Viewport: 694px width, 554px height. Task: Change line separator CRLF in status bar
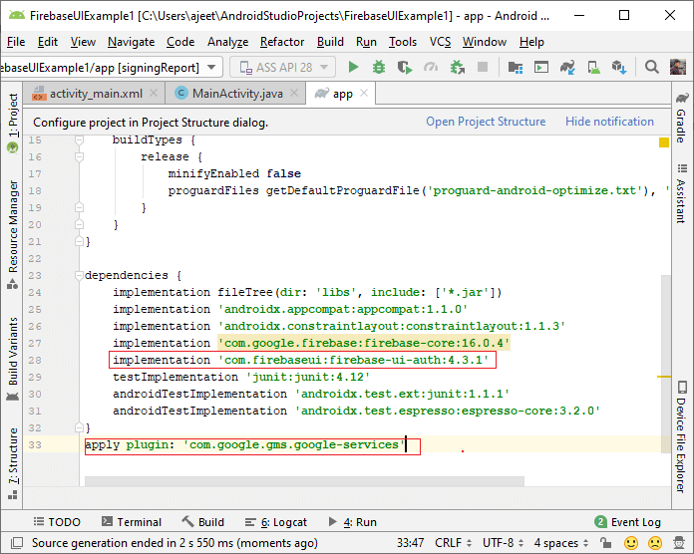(x=454, y=542)
